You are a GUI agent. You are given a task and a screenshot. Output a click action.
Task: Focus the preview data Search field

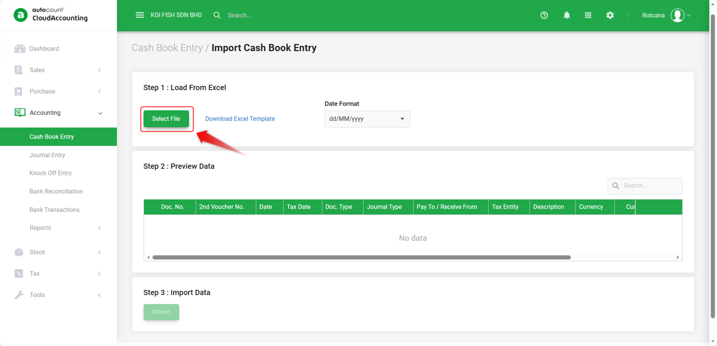pyautogui.click(x=645, y=186)
